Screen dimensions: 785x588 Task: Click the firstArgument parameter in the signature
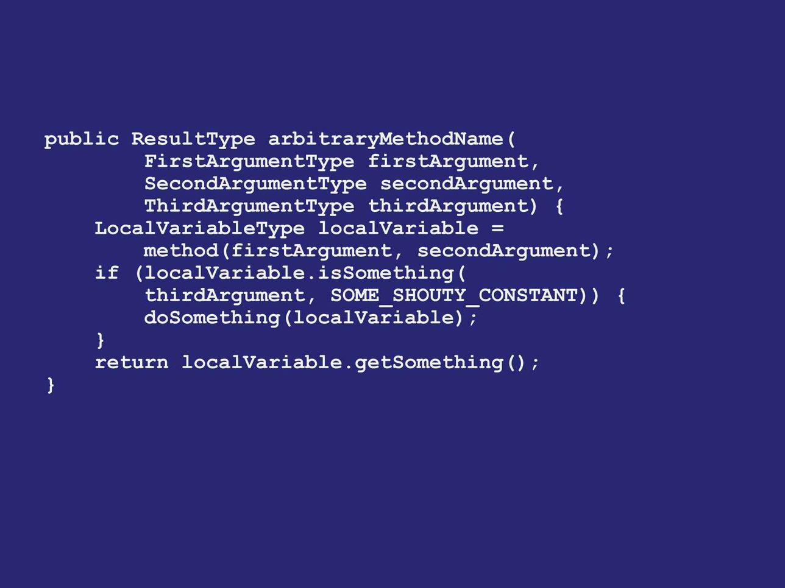pyautogui.click(x=448, y=161)
